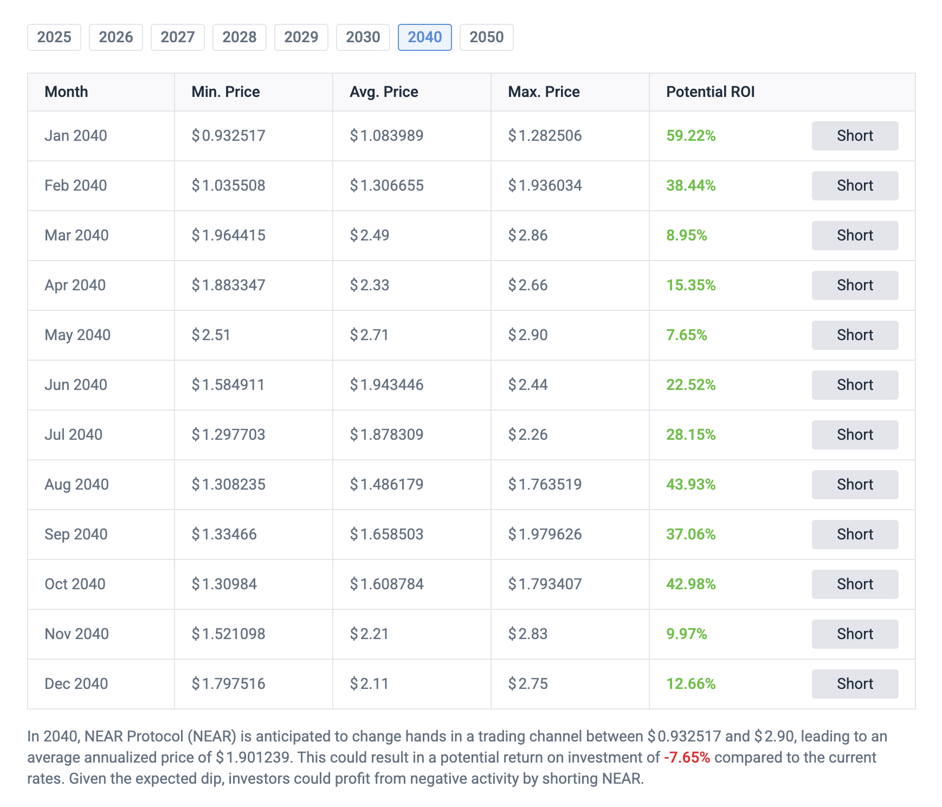Viewport: 942px width, 807px height.
Task: Click Short button for Aug 2040
Action: (855, 485)
